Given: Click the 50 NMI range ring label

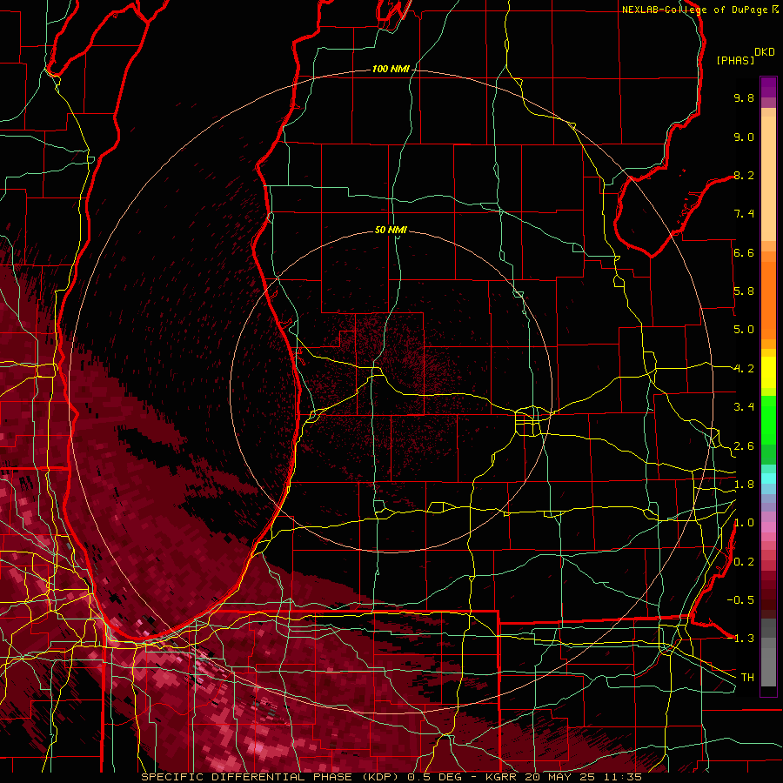Looking at the screenshot, I should click(x=391, y=230).
